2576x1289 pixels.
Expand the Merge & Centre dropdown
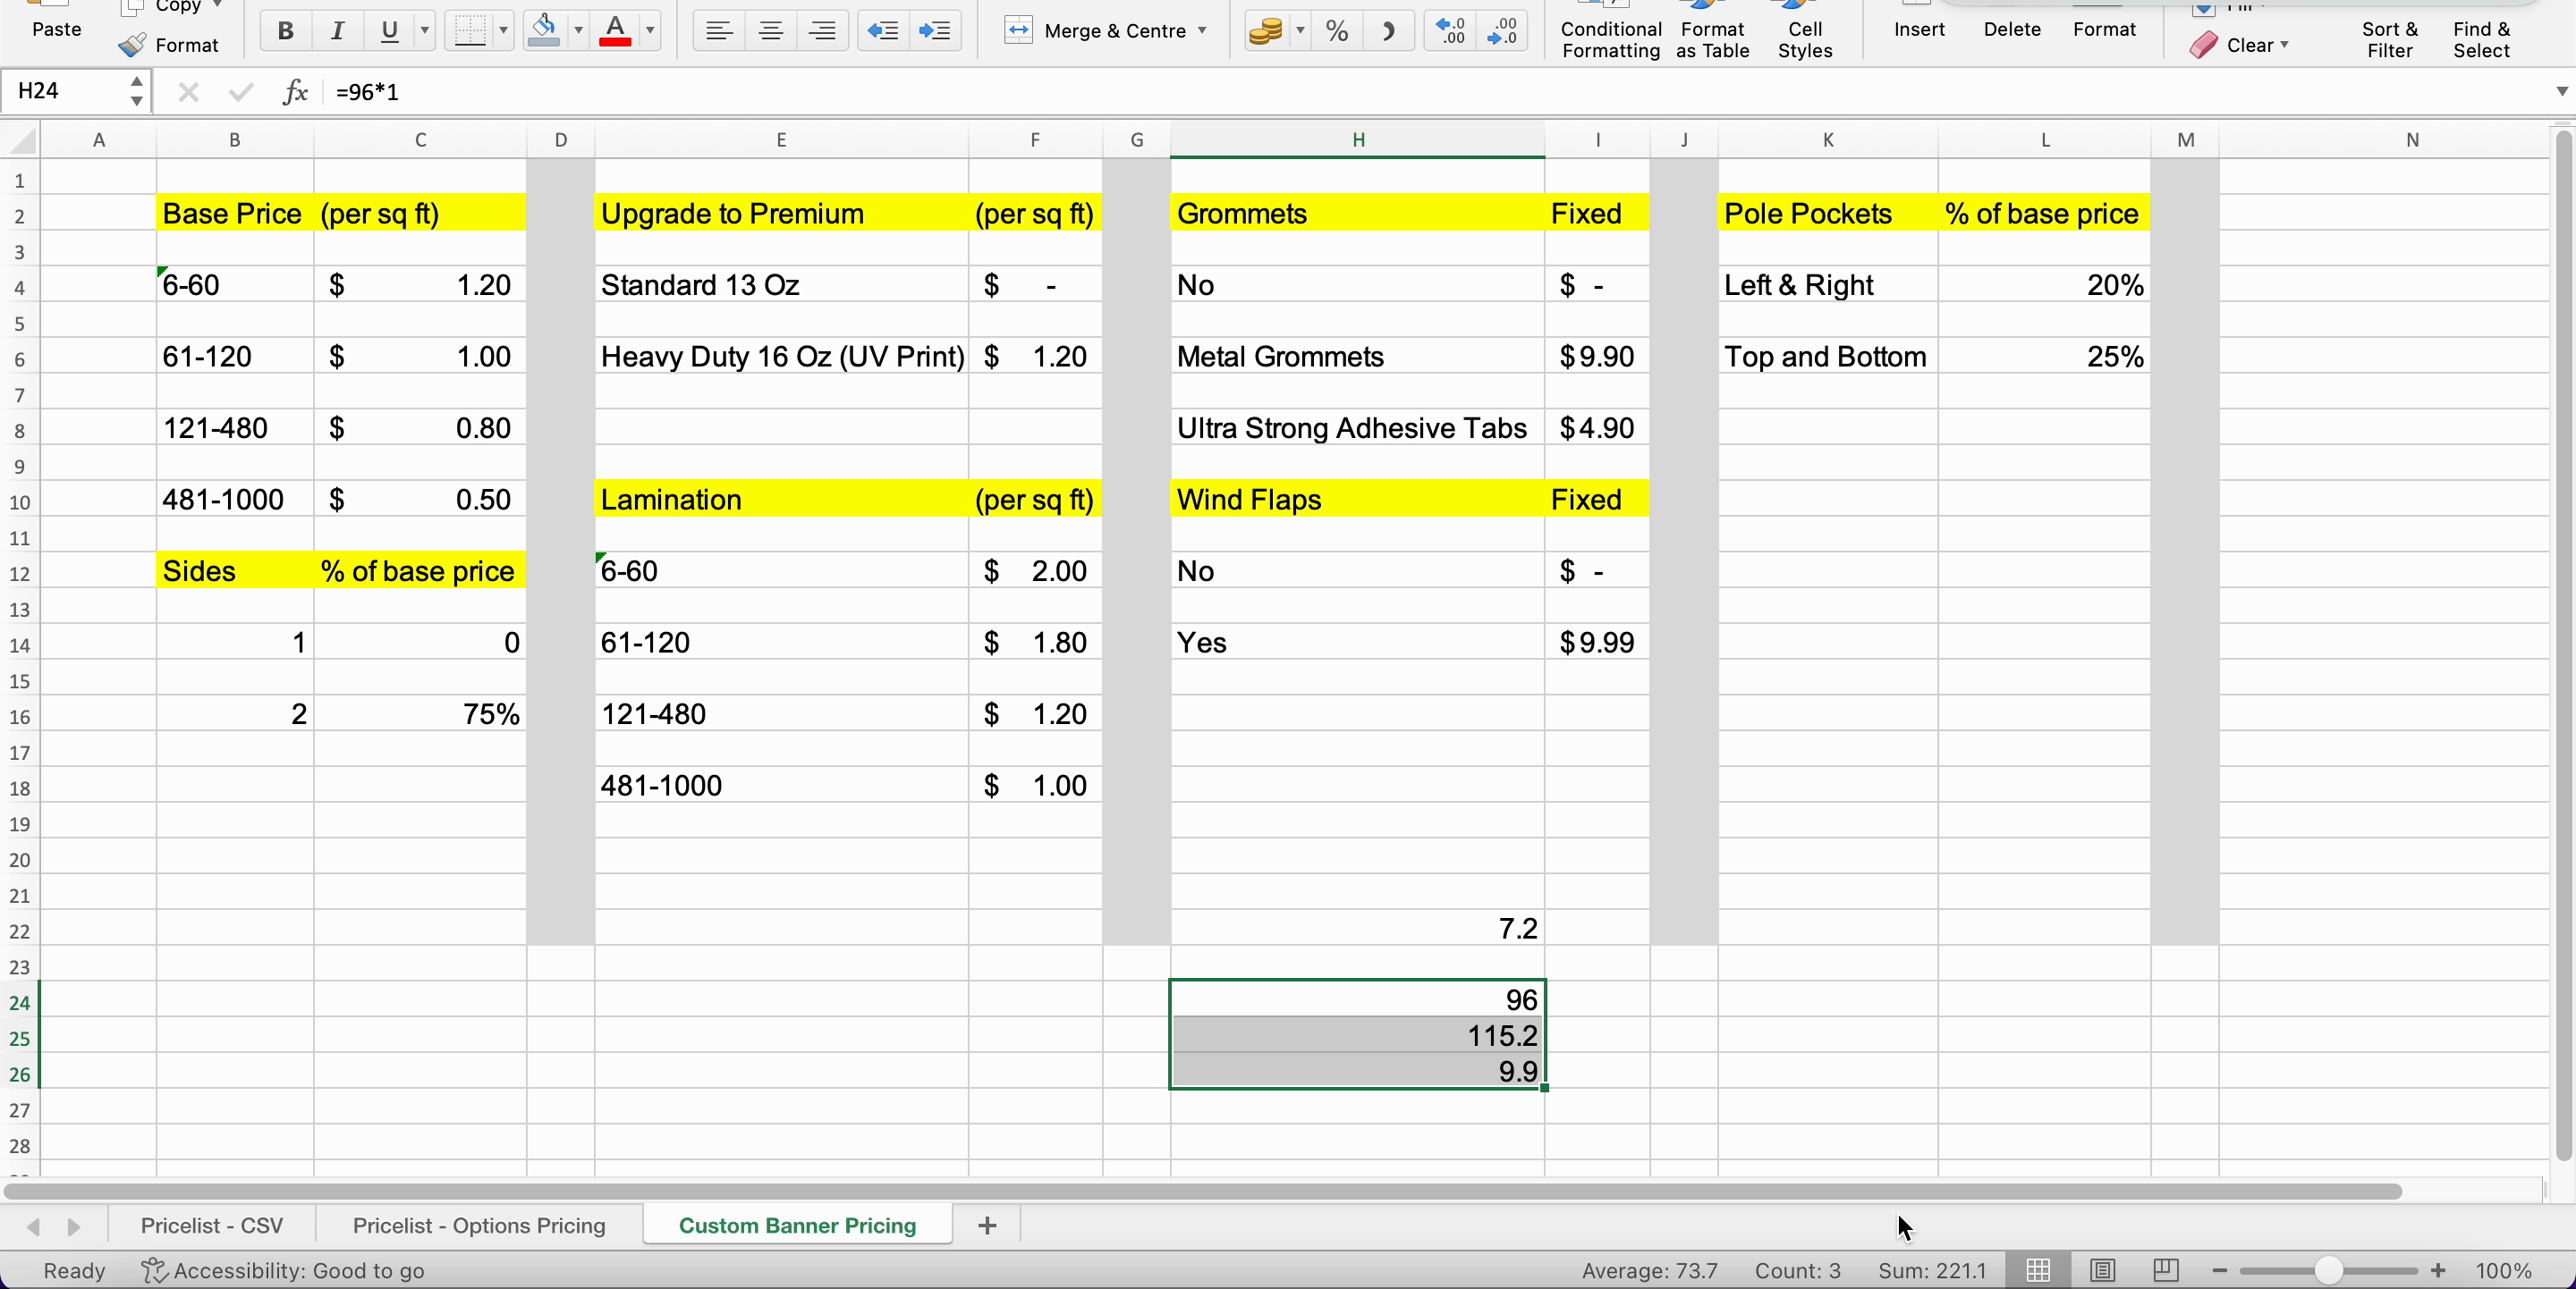coord(1203,31)
